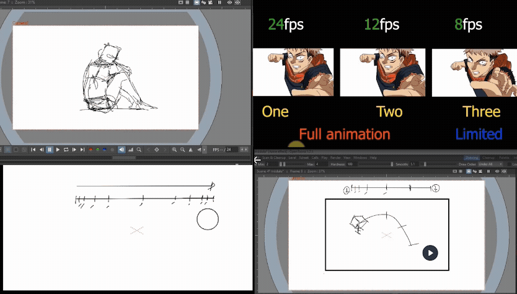Open the Windows menu
Screen dimensions: 517x294
coord(360,158)
